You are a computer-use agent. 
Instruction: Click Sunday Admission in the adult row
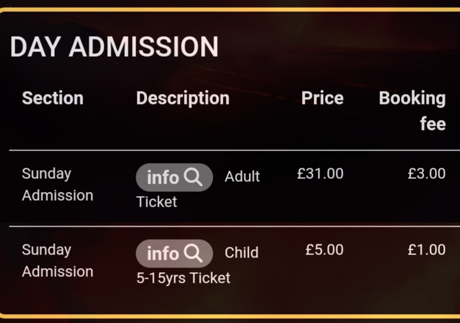(x=58, y=184)
